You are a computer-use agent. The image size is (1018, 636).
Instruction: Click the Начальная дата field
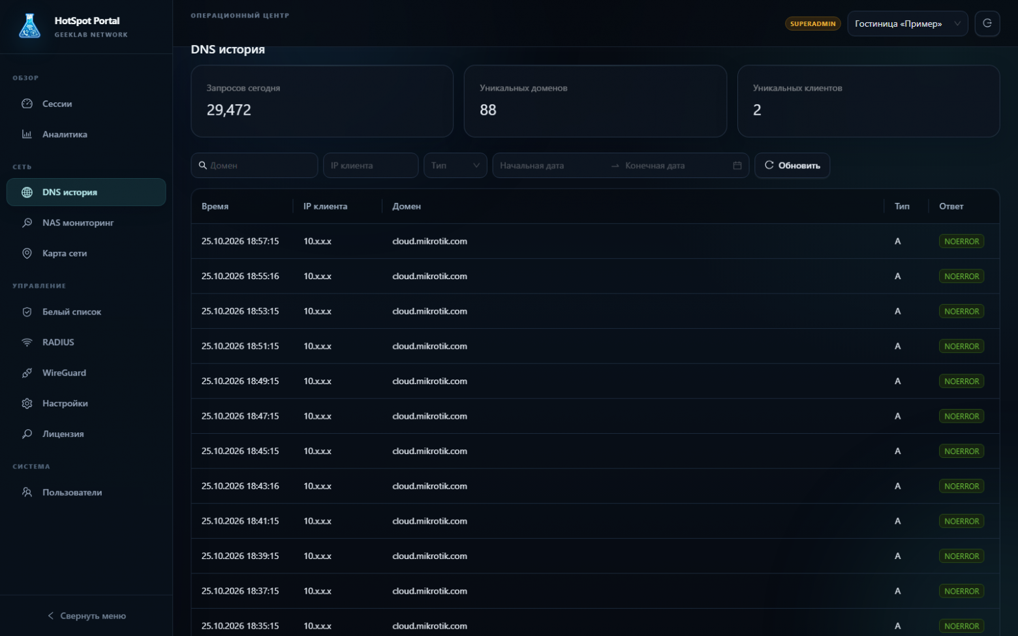coord(551,166)
